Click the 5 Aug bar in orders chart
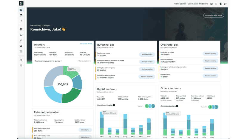Screen dimensions: 247x139 [x=189, y=125]
